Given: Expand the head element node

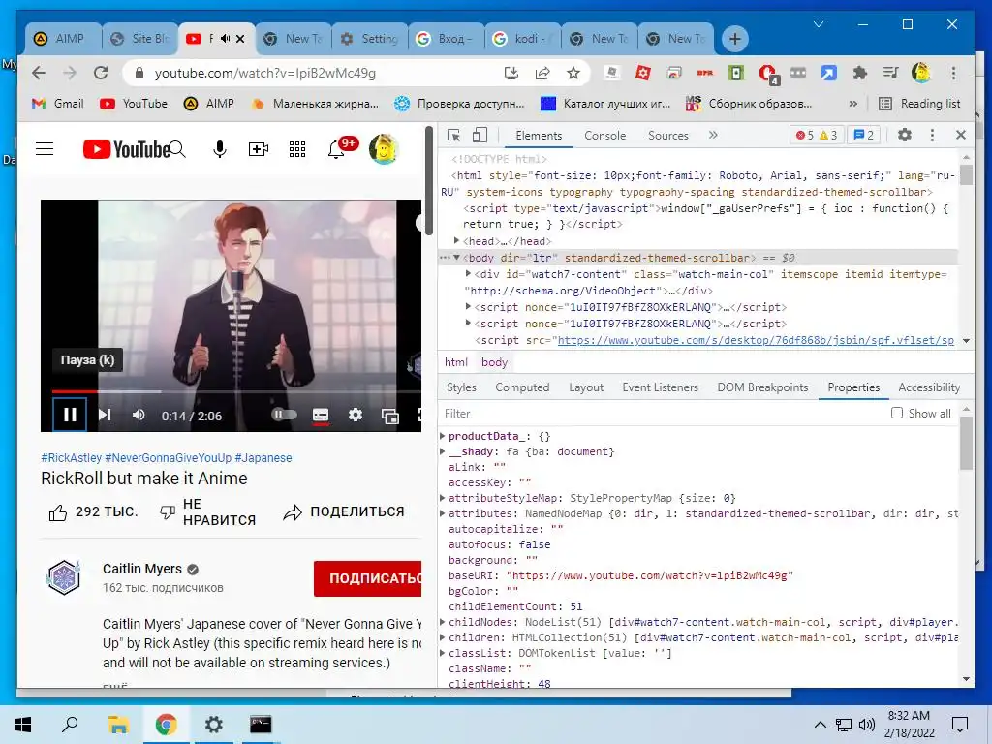Looking at the screenshot, I should pyautogui.click(x=457, y=241).
